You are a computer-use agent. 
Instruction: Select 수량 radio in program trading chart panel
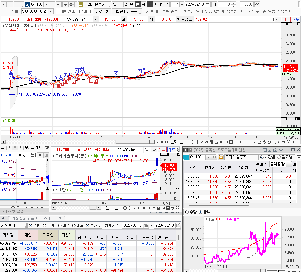pyautogui.click(x=186, y=212)
